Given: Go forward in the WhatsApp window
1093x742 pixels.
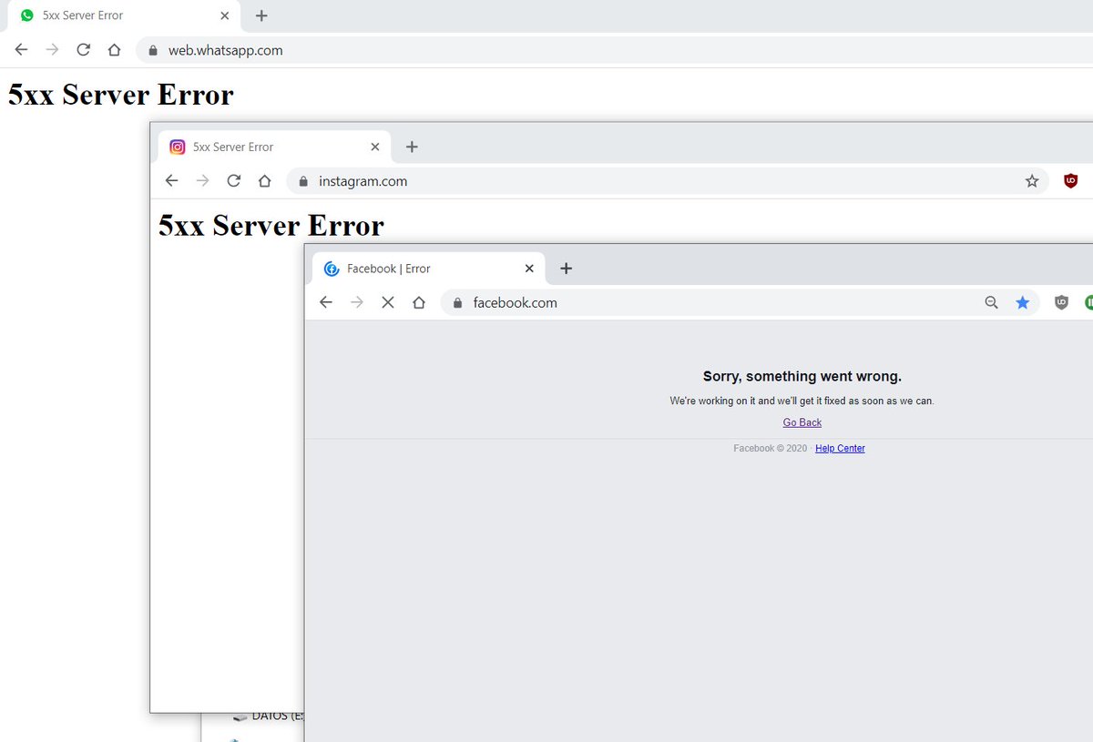Looking at the screenshot, I should (x=52, y=50).
